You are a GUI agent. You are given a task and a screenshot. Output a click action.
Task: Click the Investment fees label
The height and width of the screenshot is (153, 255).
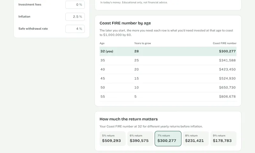(30, 4)
